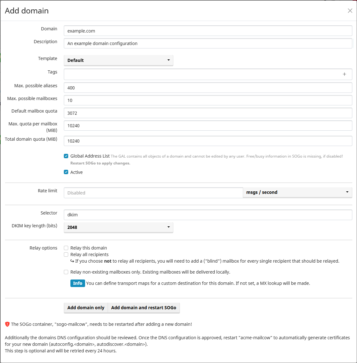Click the Max. possible aliases field

[x=208, y=88]
